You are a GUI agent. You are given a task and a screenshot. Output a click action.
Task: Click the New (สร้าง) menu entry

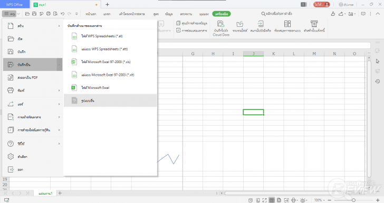pos(33,26)
